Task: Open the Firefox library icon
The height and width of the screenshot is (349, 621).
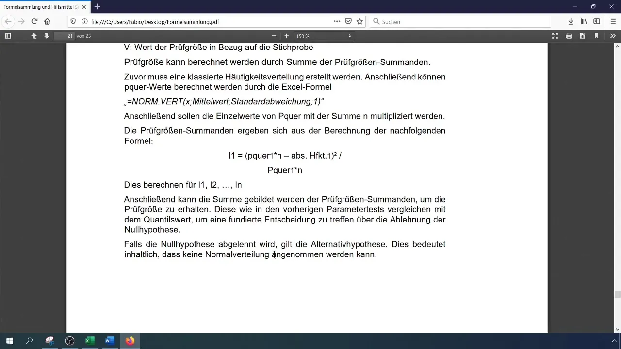Action: (584, 21)
